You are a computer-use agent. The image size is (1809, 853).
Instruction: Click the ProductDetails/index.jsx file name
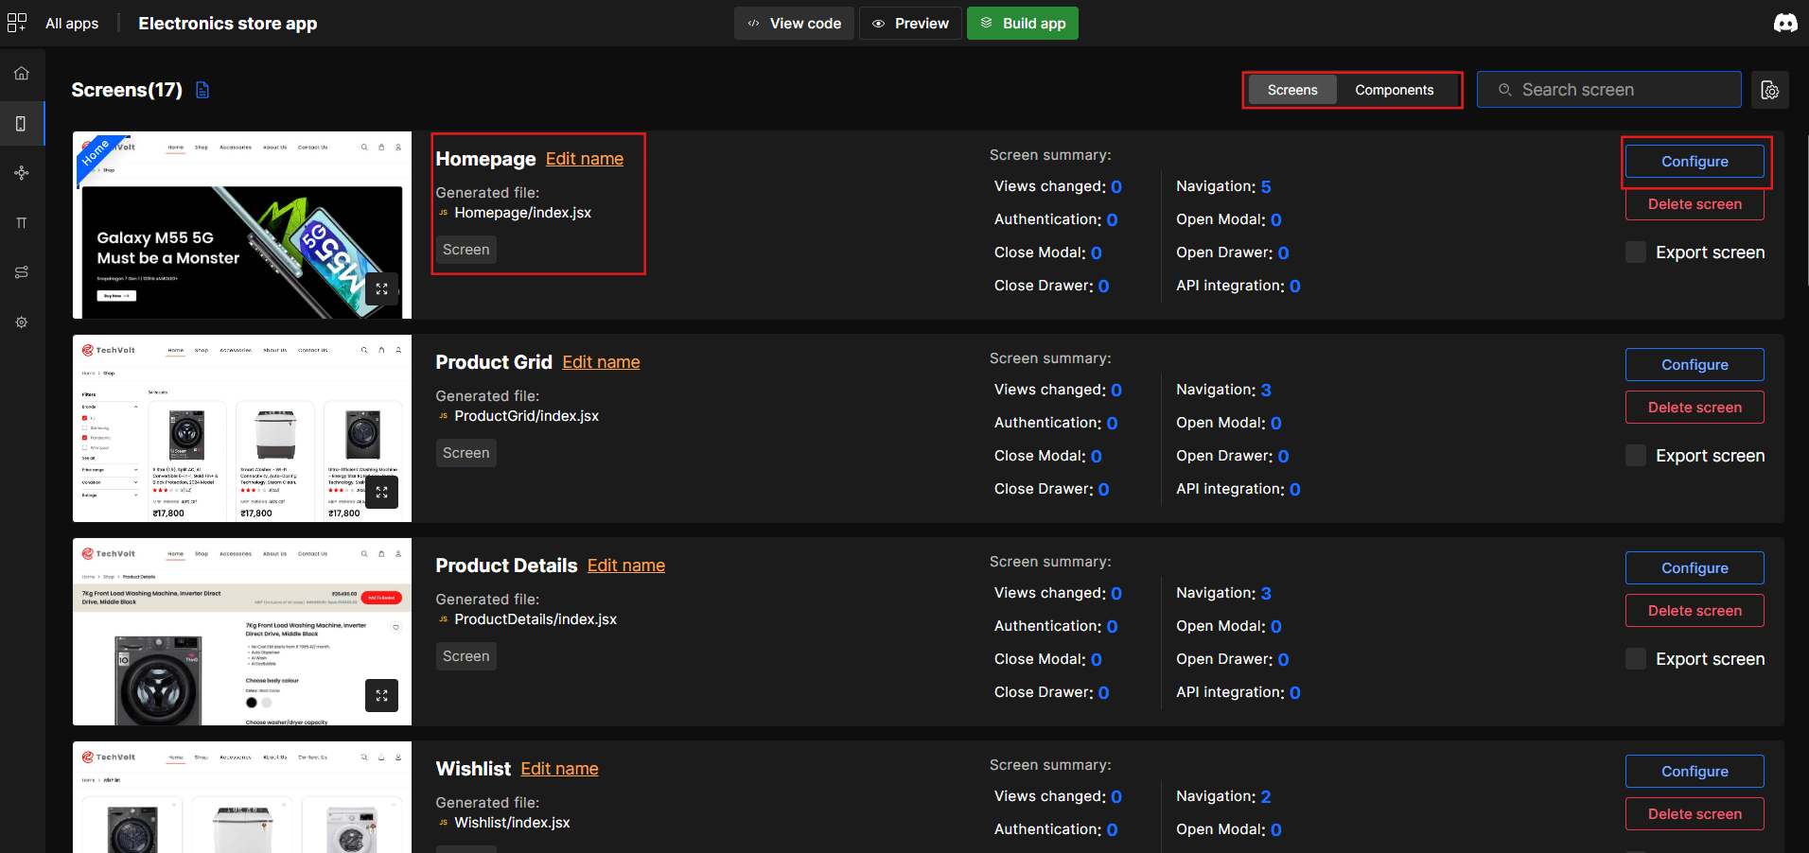tap(536, 619)
